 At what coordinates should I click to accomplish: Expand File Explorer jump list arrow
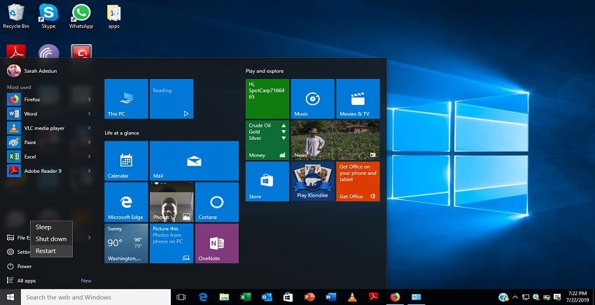89,237
